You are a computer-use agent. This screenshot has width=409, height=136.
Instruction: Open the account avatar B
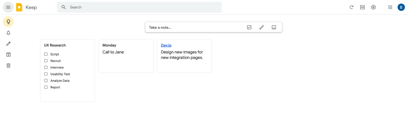(401, 7)
